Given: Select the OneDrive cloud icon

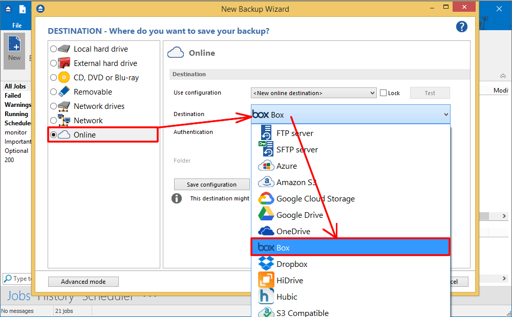Looking at the screenshot, I should (x=266, y=231).
